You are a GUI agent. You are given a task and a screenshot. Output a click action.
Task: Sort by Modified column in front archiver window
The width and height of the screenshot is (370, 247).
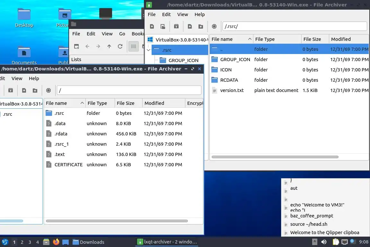point(164,103)
